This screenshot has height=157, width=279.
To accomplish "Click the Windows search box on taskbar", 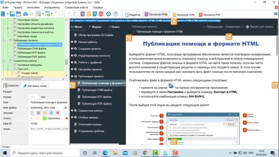I will tap(45, 153).
